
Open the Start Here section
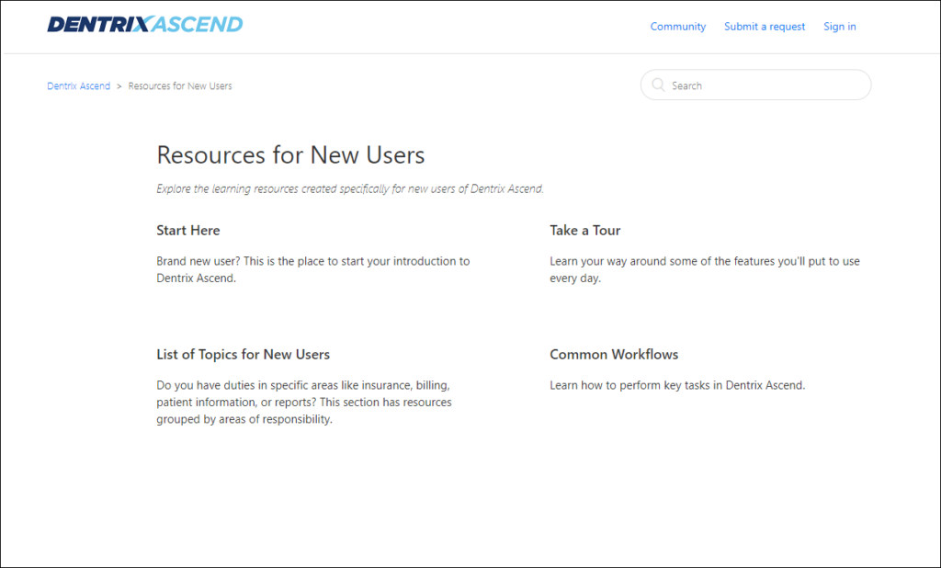(187, 231)
